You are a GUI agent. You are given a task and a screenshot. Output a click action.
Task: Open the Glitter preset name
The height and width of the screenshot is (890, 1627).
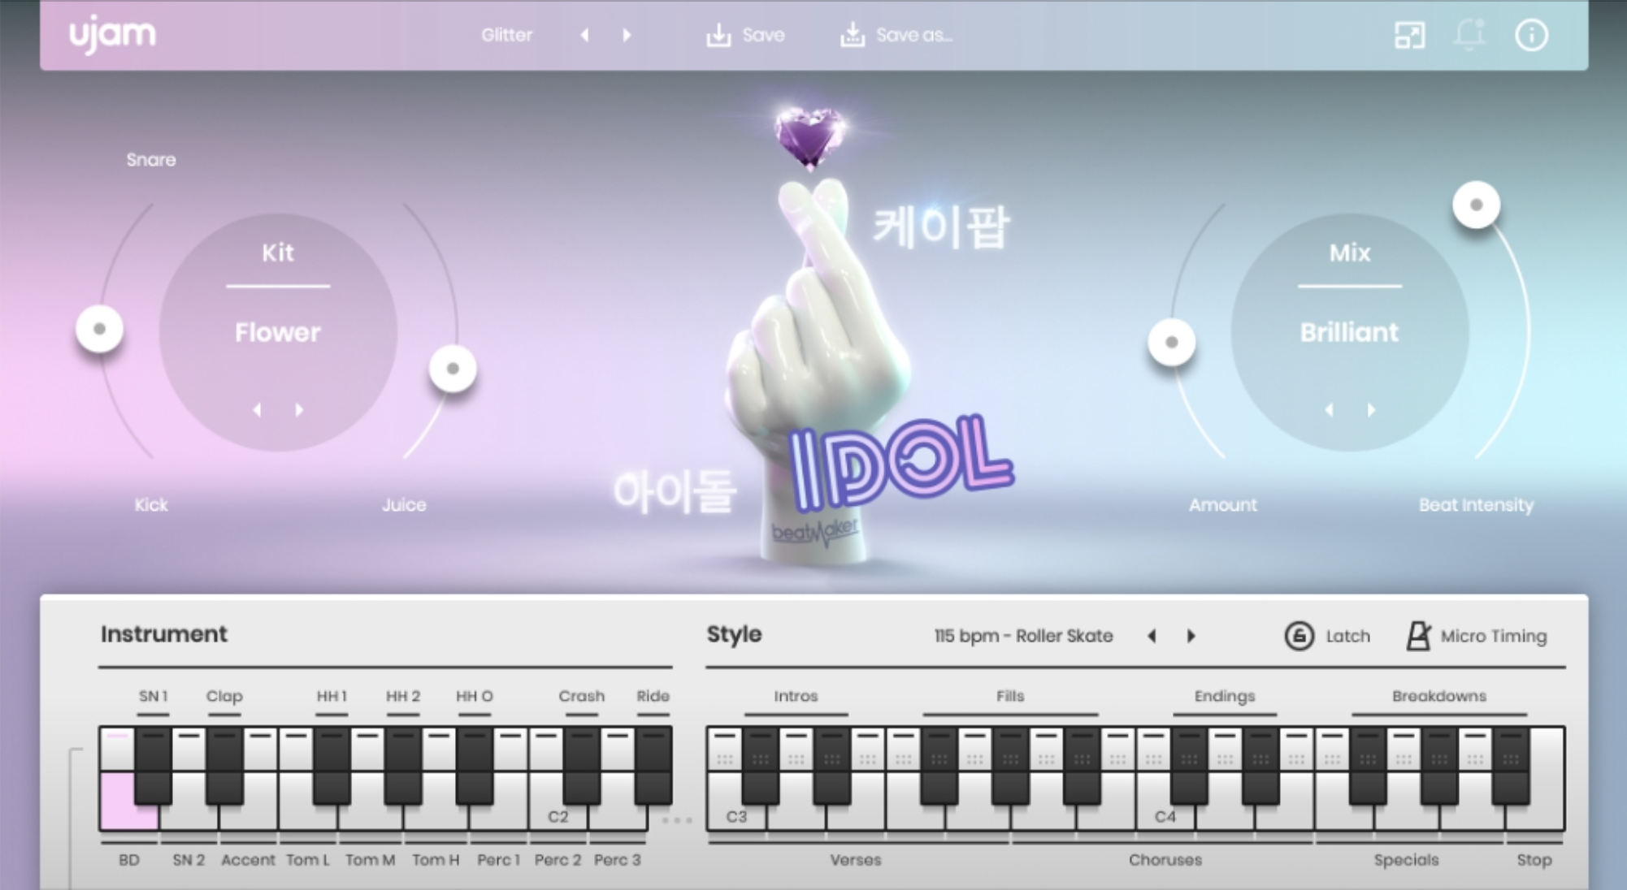pos(506,35)
